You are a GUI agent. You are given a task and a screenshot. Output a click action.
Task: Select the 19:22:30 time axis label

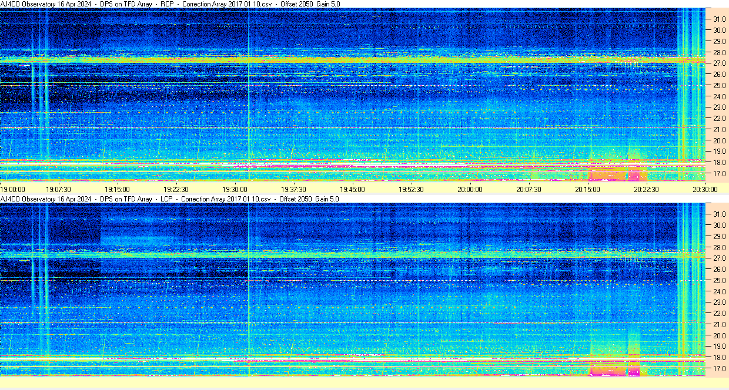[176, 189]
